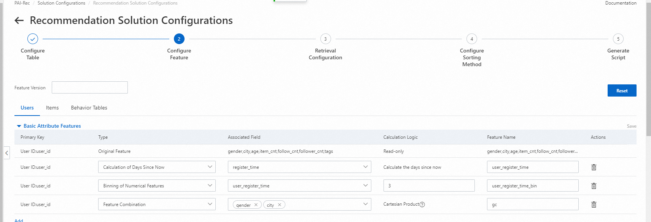The image size is (651, 222).
Task: Open the Calculation of Days Since Now dropdown
Action: tap(157, 167)
